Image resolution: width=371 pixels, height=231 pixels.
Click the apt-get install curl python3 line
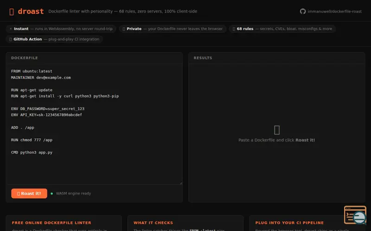tap(65, 96)
